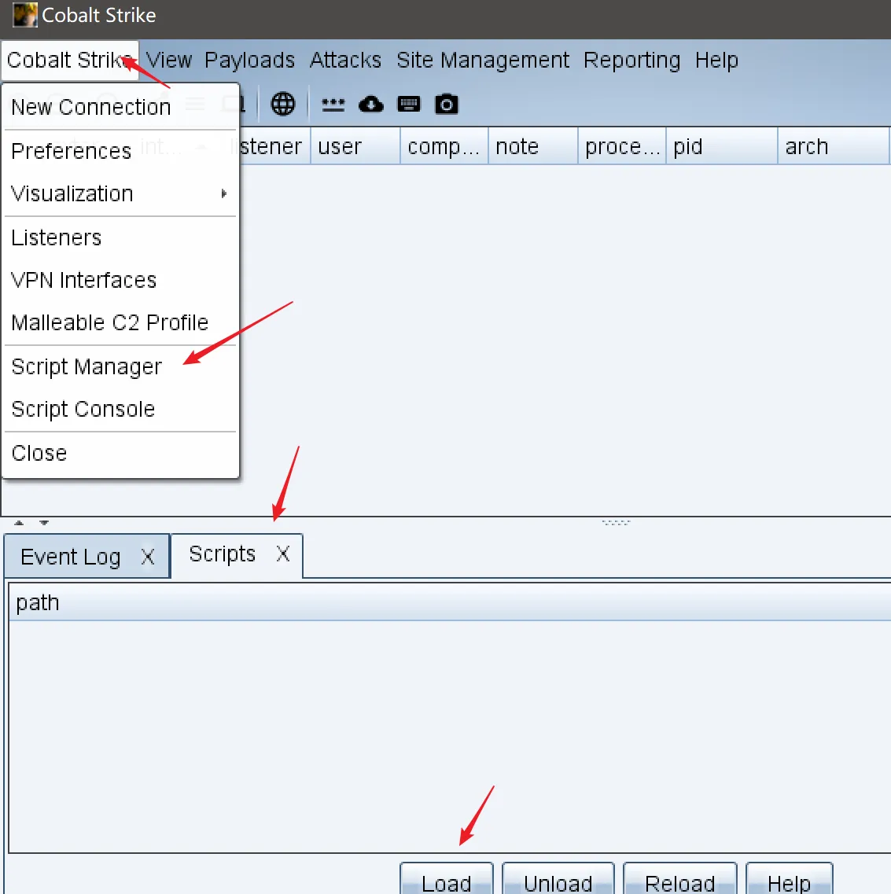Open screenshots via the camera icon
The width and height of the screenshot is (891, 894).
(447, 104)
